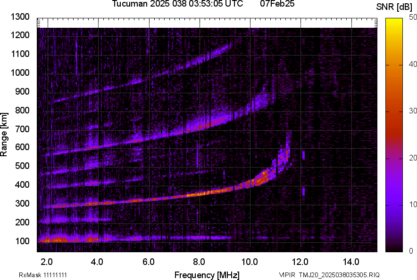The image size is (417, 280).
Task: Click range axis tick 1100
Action: click(x=20, y=54)
